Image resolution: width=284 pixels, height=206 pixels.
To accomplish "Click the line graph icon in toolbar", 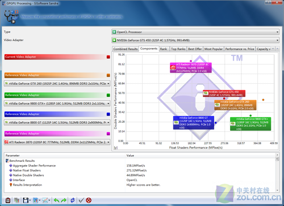I will [45, 200].
